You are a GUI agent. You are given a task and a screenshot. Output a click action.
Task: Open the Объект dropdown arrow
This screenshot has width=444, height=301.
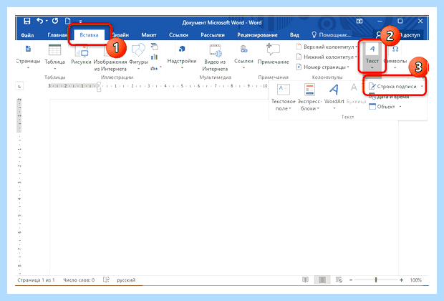[x=400, y=107]
